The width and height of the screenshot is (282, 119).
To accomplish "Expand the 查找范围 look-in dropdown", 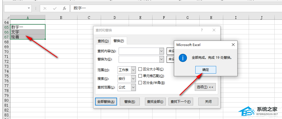I will click(133, 87).
